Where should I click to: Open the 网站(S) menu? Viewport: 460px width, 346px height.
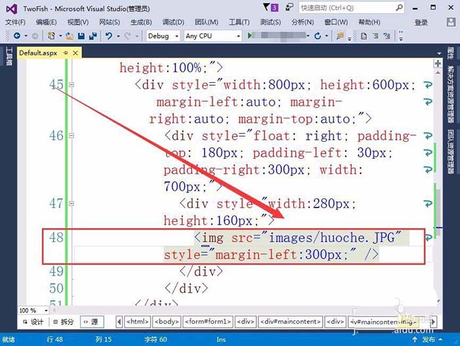(x=110, y=22)
